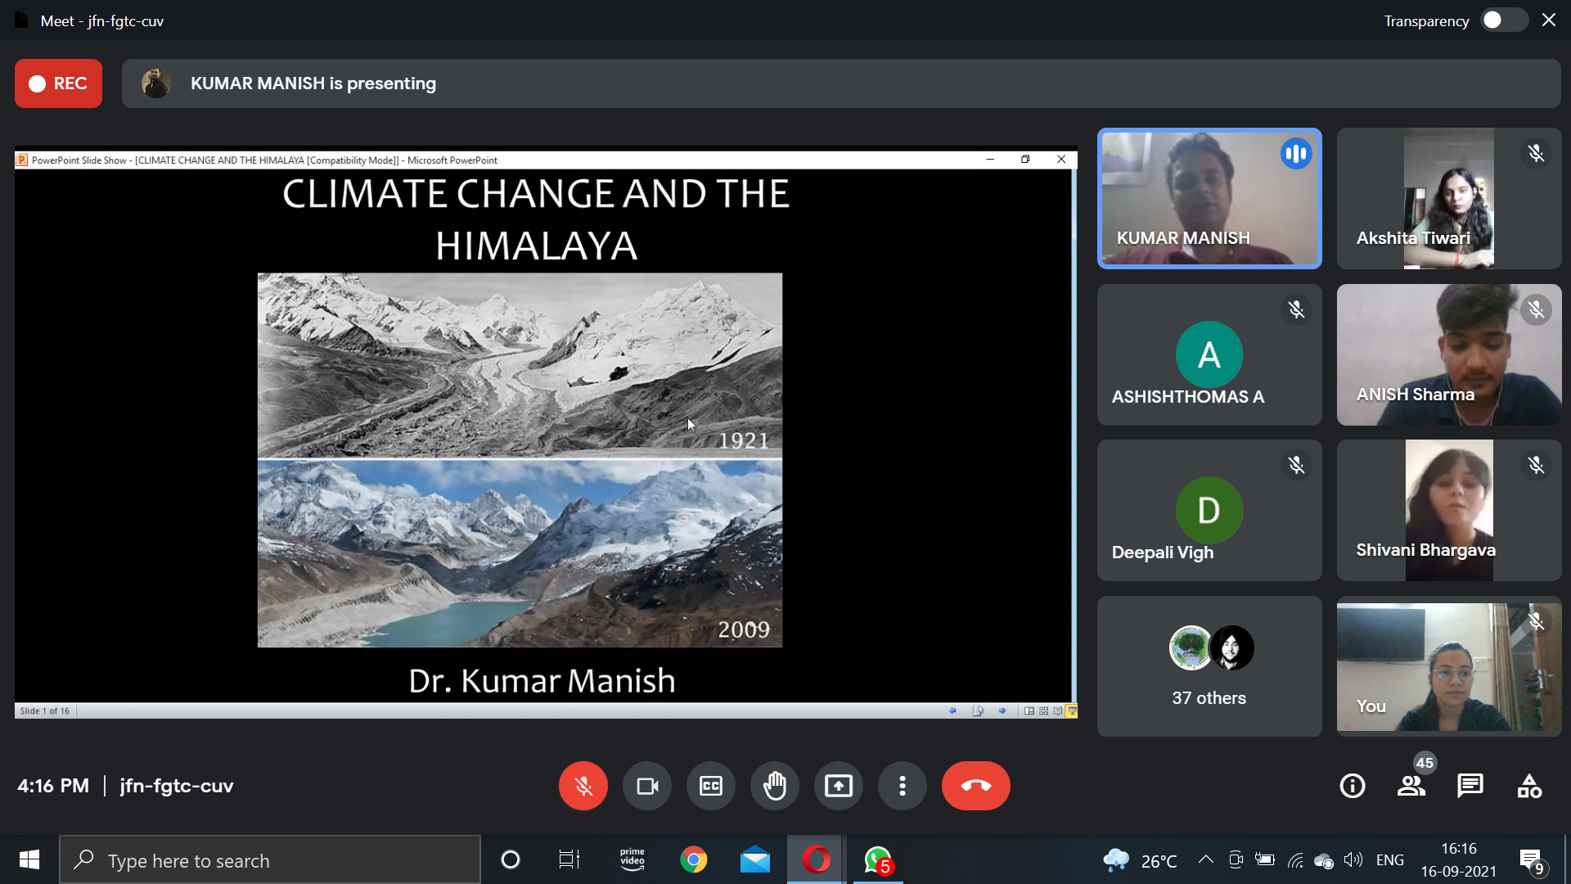Turn off camera button

click(646, 787)
